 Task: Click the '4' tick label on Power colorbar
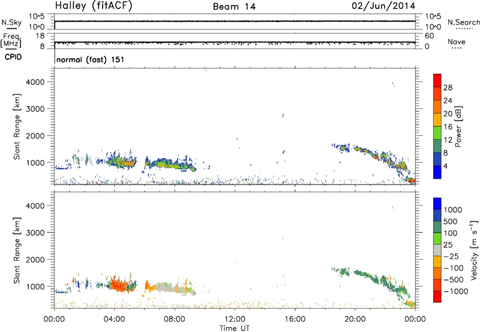tap(445, 166)
